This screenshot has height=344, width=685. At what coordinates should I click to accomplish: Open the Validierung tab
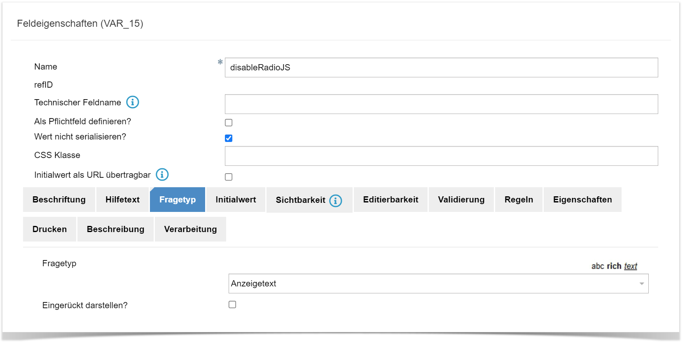(x=461, y=200)
